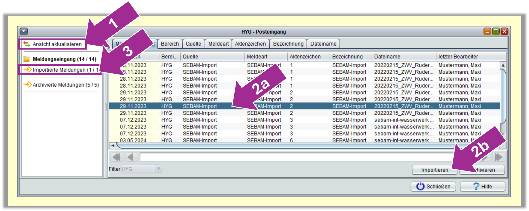Switch to the Meldeart tab
This screenshot has width=529, height=211.
coord(218,44)
